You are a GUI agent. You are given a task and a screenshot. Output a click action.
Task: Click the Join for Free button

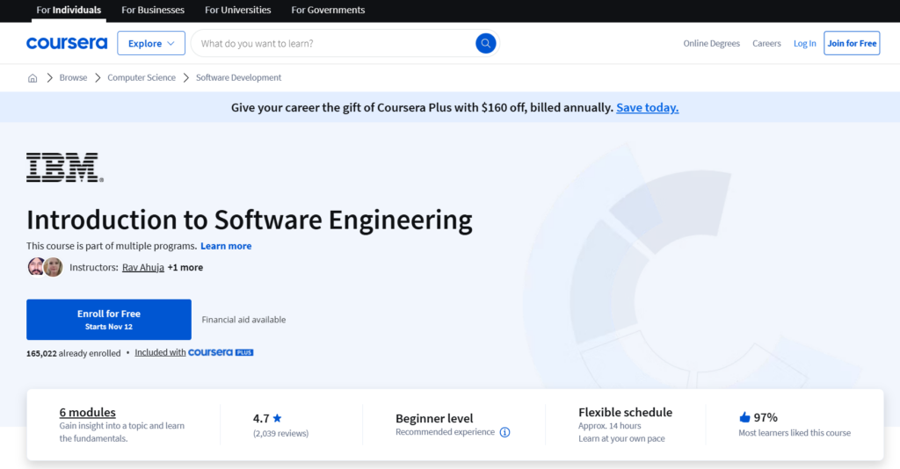(852, 43)
